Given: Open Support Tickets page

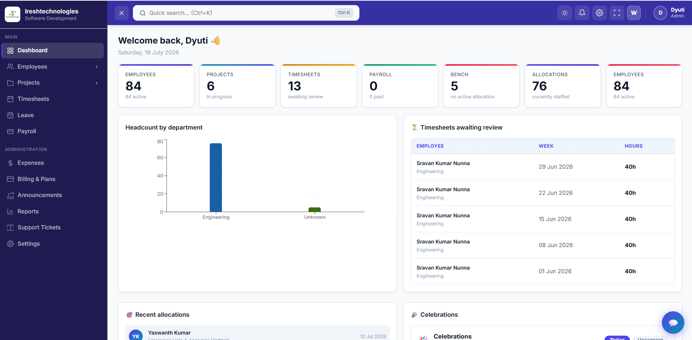Looking at the screenshot, I should coord(53,228).
